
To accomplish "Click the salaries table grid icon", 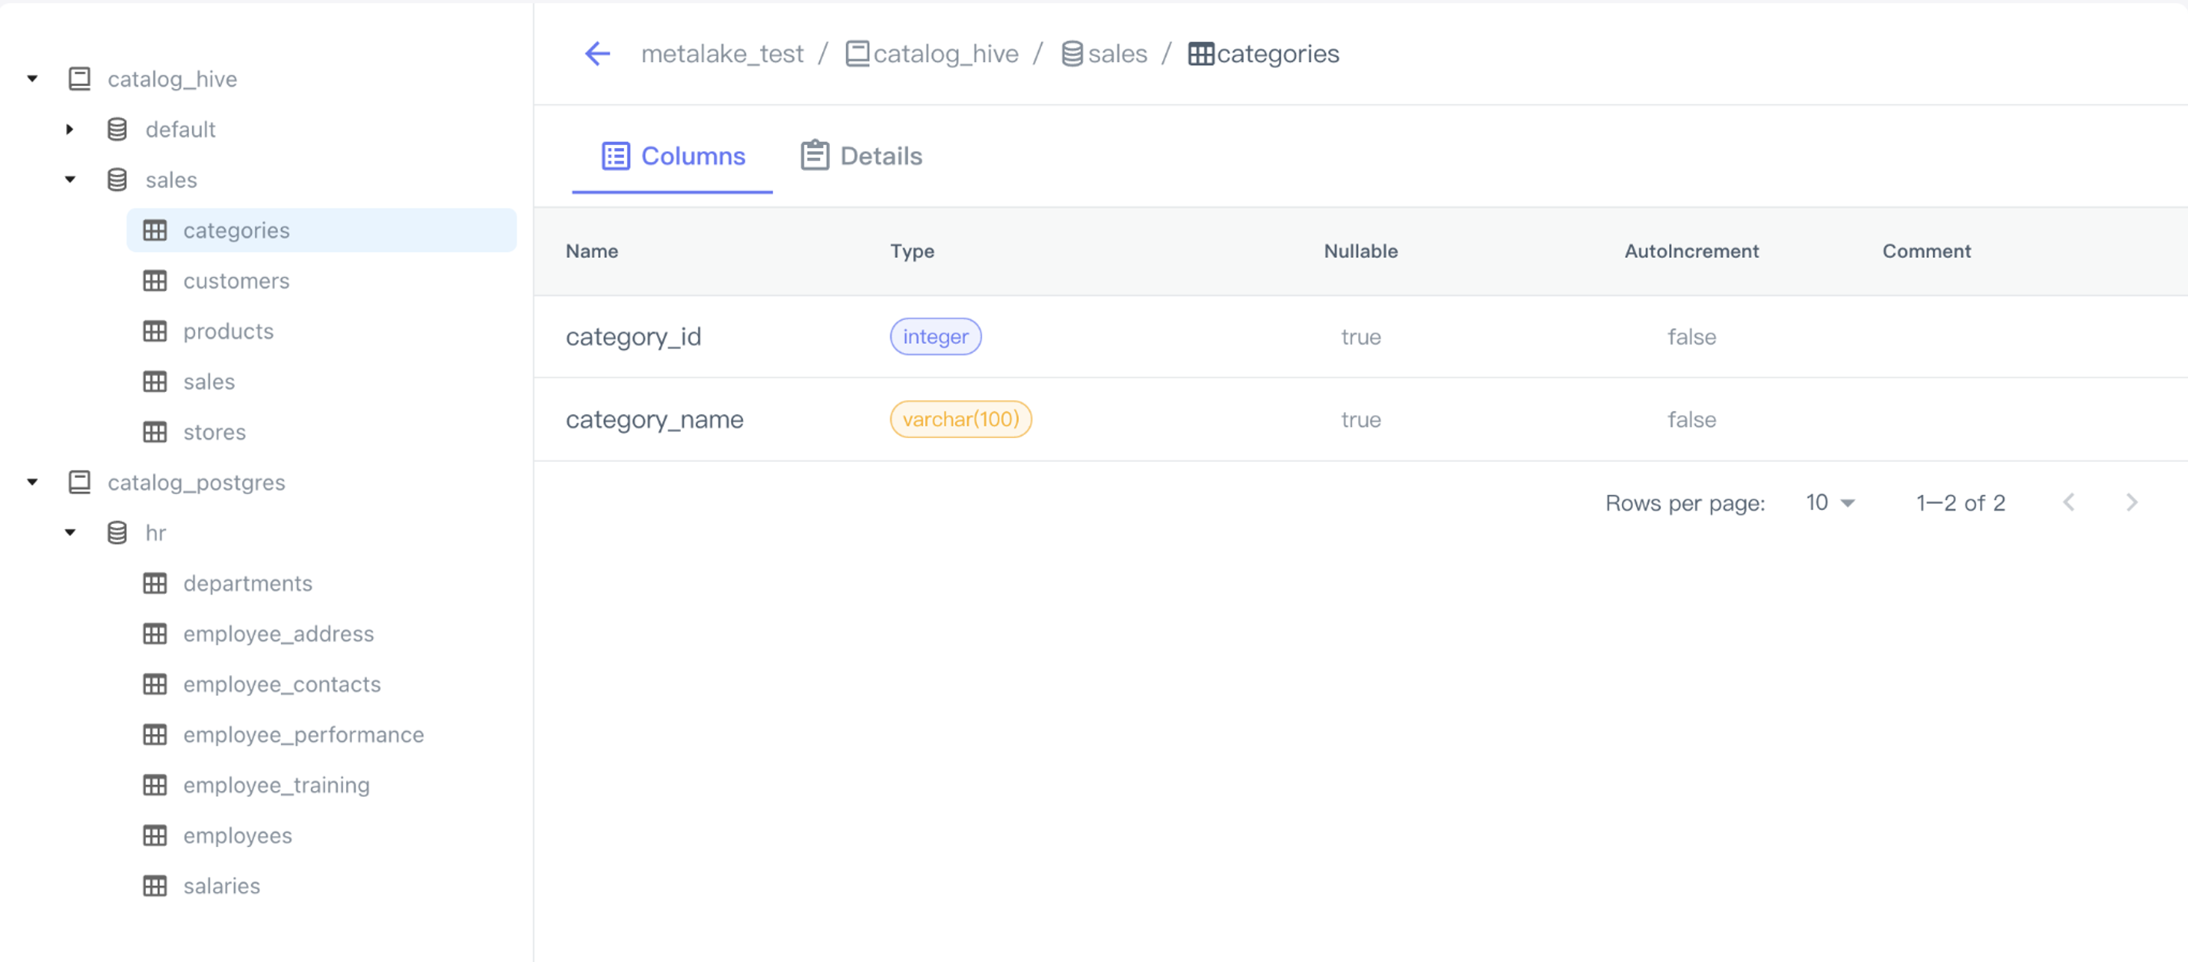I will click(x=154, y=885).
